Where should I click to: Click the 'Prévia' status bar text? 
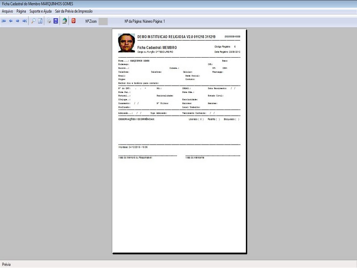6,264
